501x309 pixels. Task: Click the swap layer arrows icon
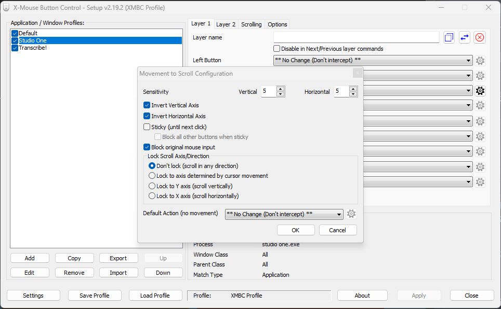point(464,37)
